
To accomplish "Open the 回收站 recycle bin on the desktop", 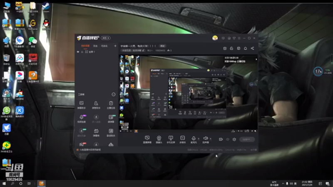I will [x=6, y=59].
